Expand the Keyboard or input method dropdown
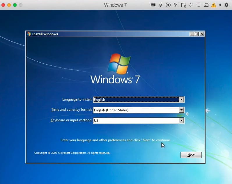The width and height of the screenshot is (232, 184). click(181, 120)
